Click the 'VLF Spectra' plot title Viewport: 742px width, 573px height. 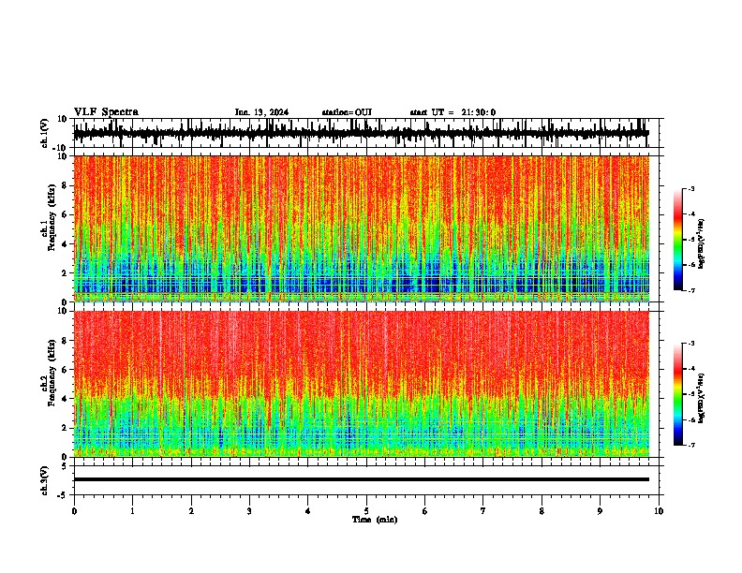click(x=106, y=112)
